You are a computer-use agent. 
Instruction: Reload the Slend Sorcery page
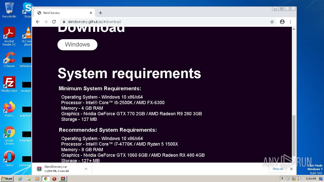coord(54,22)
